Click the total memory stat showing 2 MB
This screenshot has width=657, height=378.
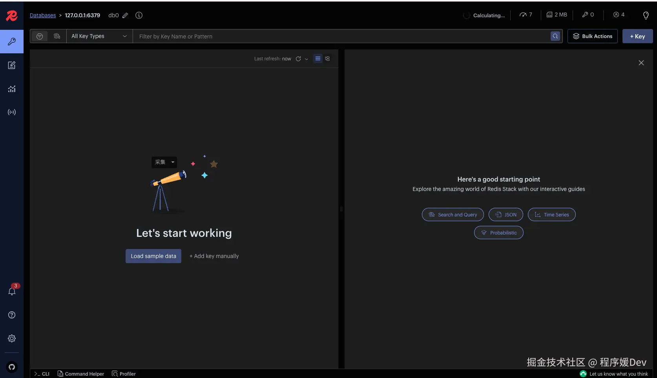pos(557,15)
